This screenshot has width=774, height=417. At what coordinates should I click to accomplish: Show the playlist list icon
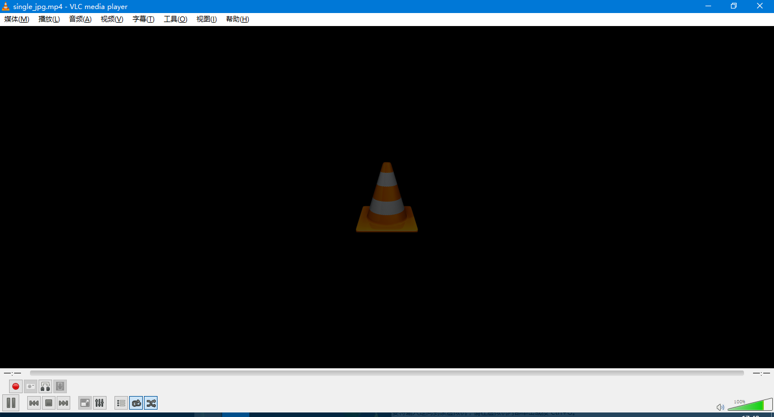pyautogui.click(x=121, y=403)
